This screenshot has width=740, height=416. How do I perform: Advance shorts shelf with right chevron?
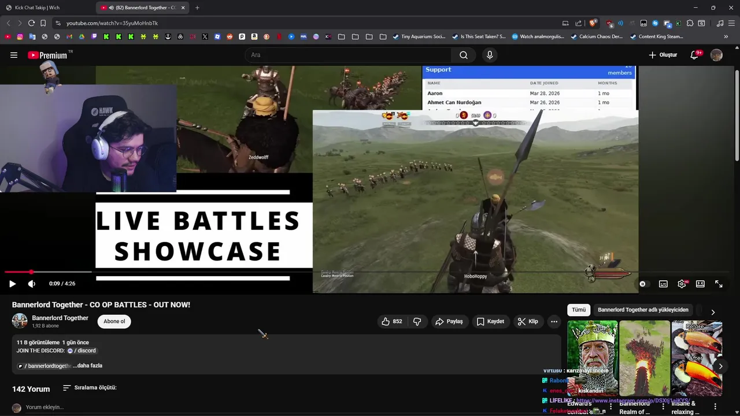pos(720,366)
